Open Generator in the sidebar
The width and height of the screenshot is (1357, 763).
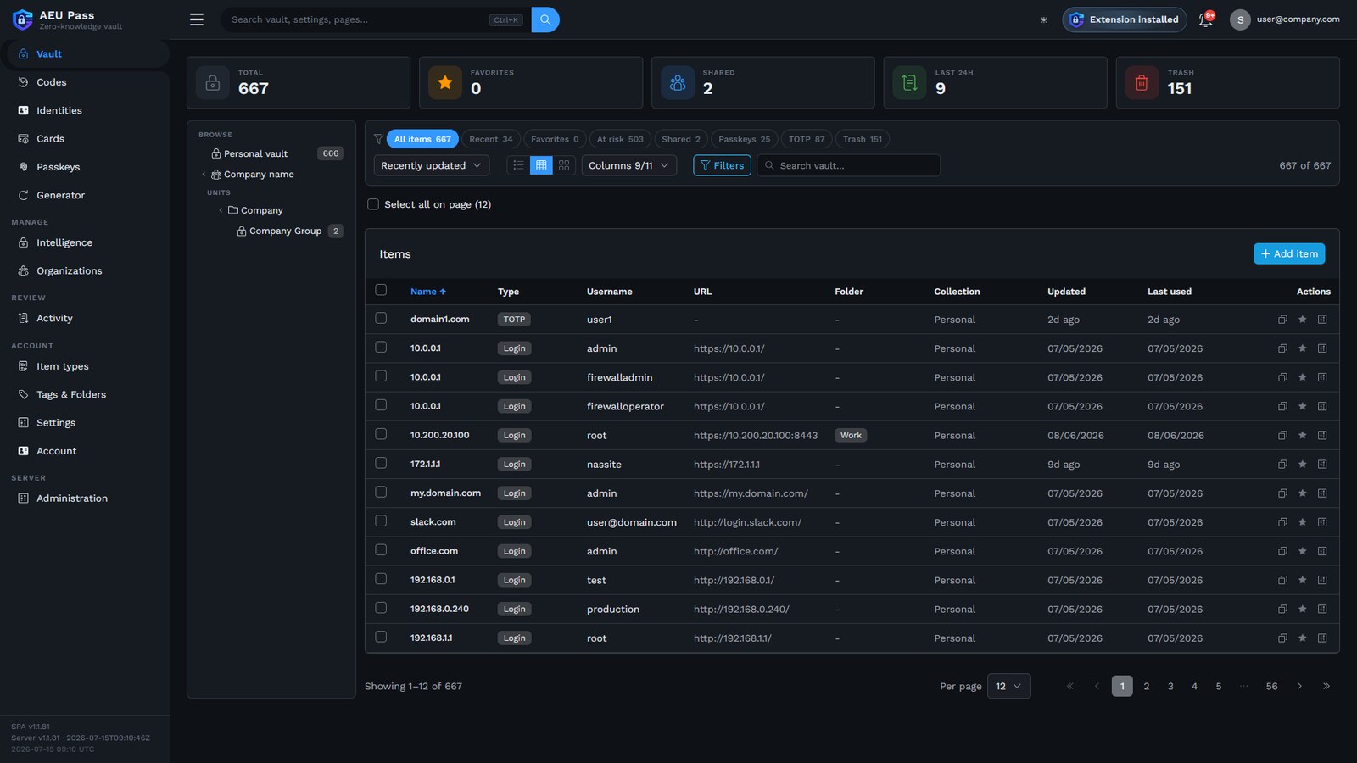(x=85, y=195)
